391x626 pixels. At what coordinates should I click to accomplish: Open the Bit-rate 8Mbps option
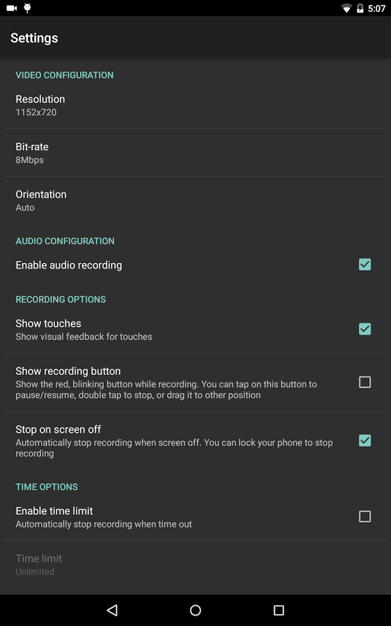tap(195, 152)
